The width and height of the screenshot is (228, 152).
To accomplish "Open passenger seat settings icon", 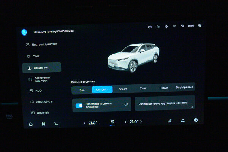I will pos(169,121).
